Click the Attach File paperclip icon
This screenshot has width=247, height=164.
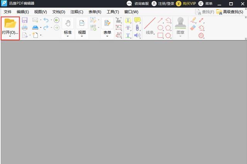coord(137,28)
